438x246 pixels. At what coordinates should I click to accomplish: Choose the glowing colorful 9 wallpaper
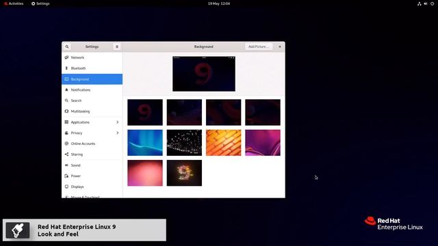pyautogui.click(x=184, y=173)
